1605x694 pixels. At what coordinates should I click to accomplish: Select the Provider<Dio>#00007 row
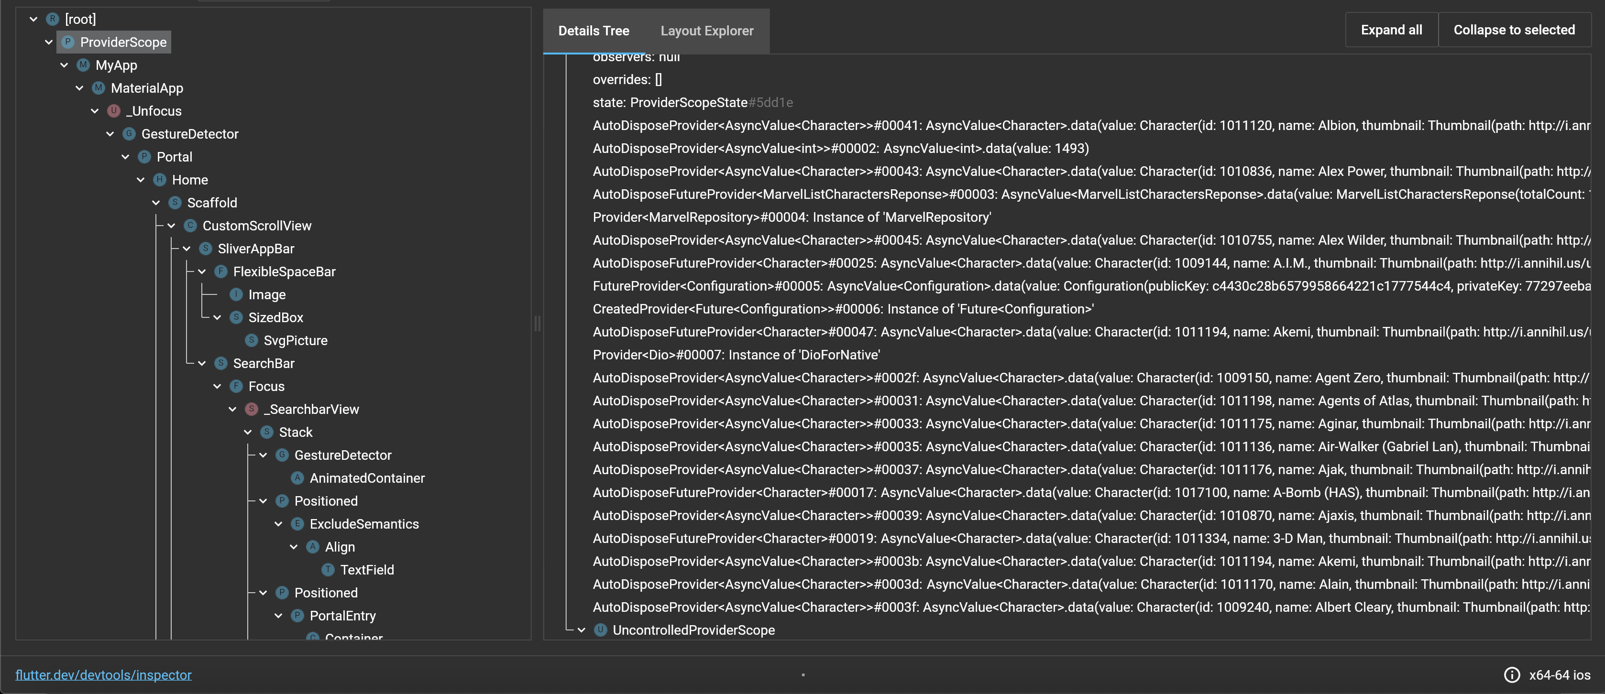click(x=737, y=355)
